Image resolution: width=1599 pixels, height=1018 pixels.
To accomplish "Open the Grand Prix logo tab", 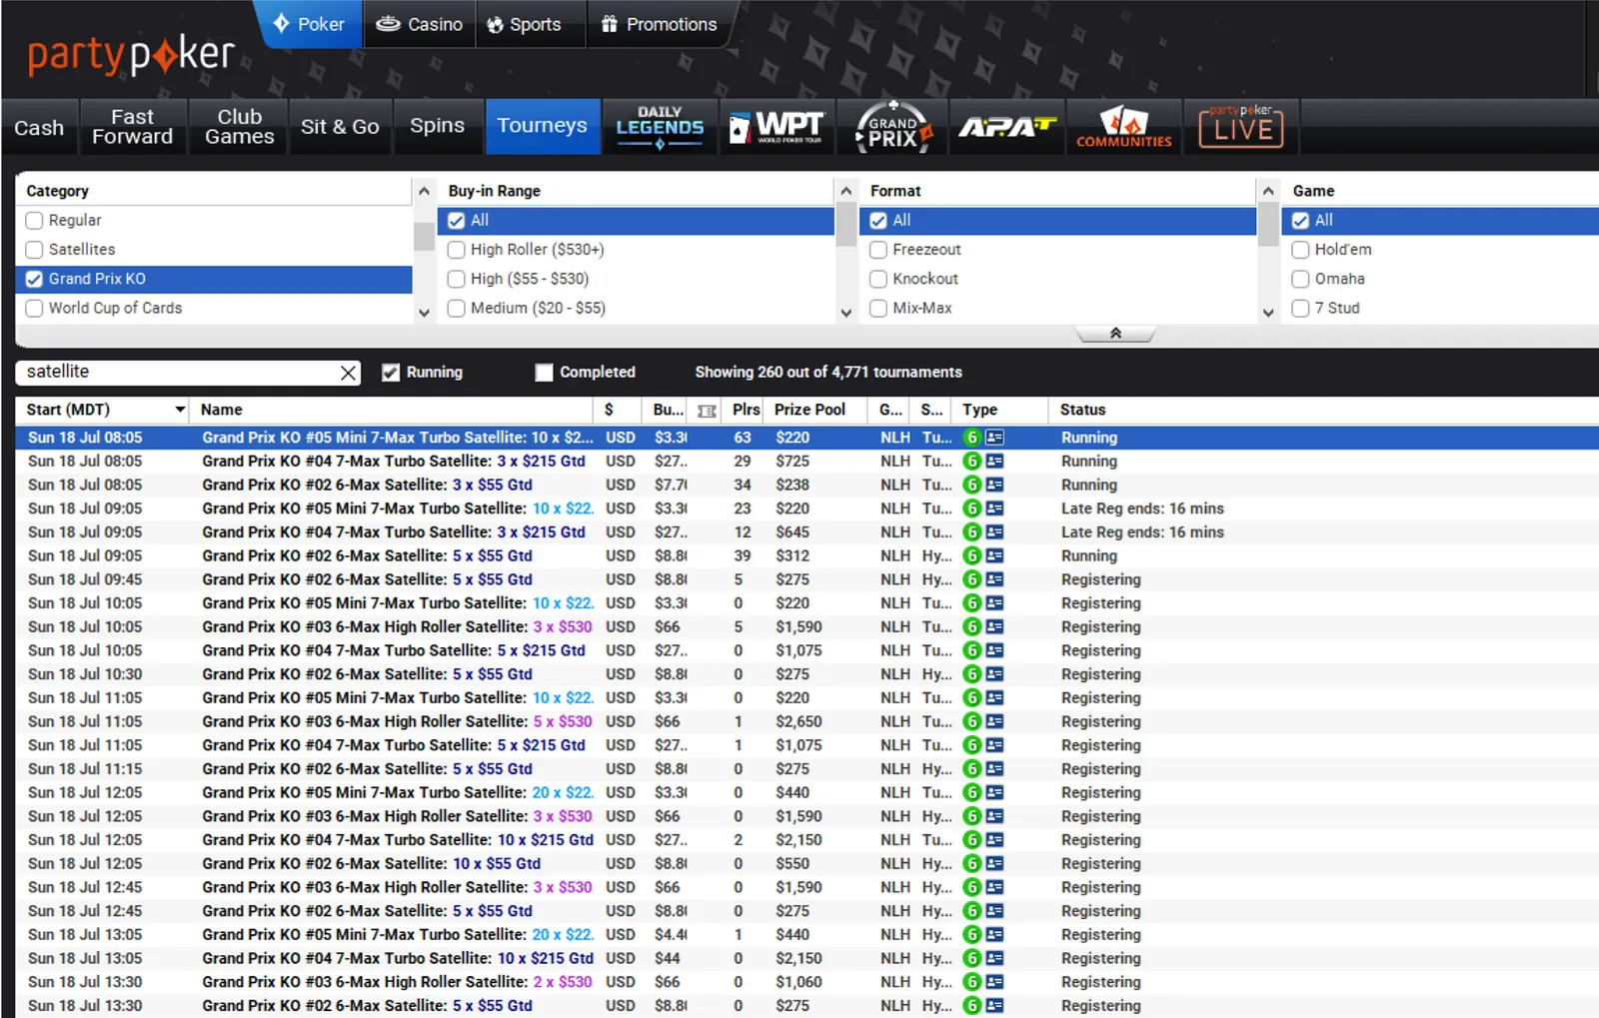I will pos(892,127).
